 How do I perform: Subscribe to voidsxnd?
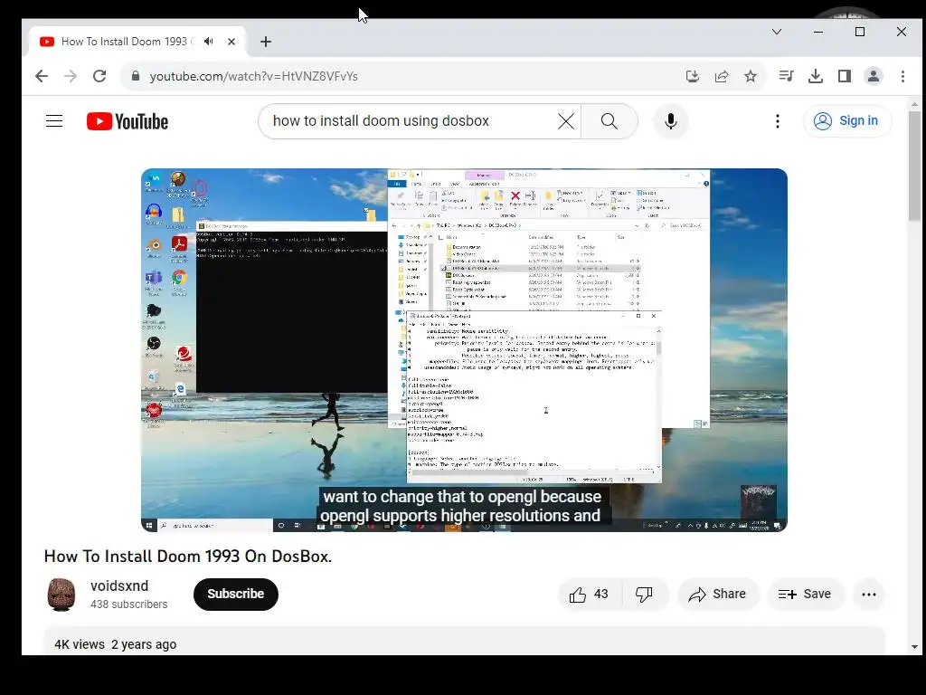click(236, 594)
